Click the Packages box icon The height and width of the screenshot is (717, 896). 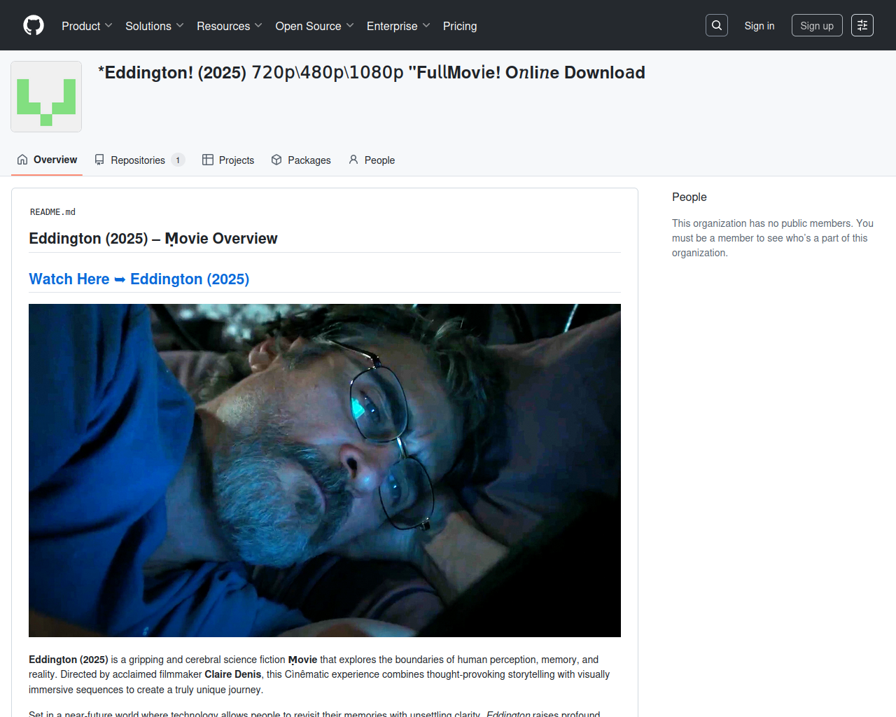(x=276, y=160)
